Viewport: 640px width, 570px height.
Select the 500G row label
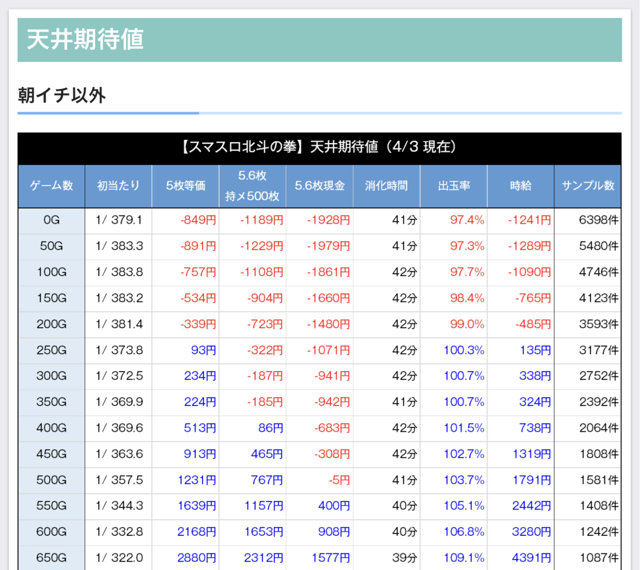52,480
